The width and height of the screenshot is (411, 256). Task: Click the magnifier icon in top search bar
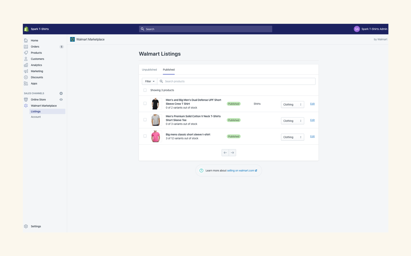pyautogui.click(x=142, y=29)
